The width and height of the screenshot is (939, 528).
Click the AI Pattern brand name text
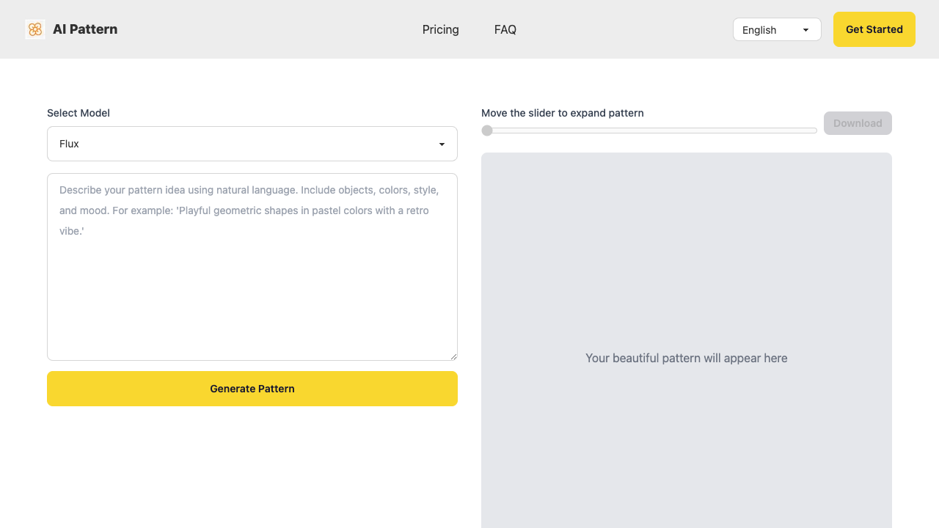click(x=85, y=29)
